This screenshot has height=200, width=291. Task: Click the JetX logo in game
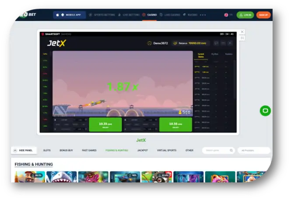(x=56, y=43)
